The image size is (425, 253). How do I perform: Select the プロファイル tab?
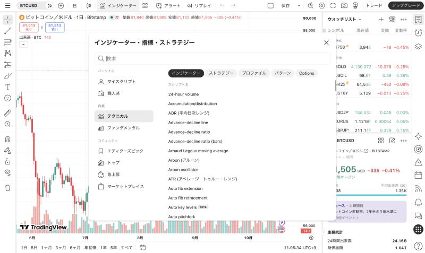pyautogui.click(x=254, y=73)
